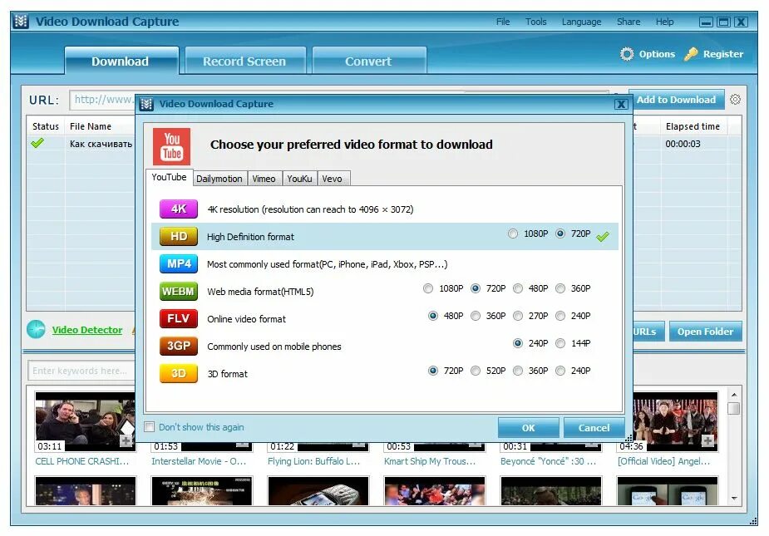Click scroll down arrow of video list
Image resolution: width=769 pixels, height=536 pixels.
coord(734,499)
